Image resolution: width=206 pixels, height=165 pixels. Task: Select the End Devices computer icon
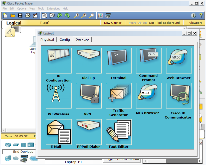8,158
